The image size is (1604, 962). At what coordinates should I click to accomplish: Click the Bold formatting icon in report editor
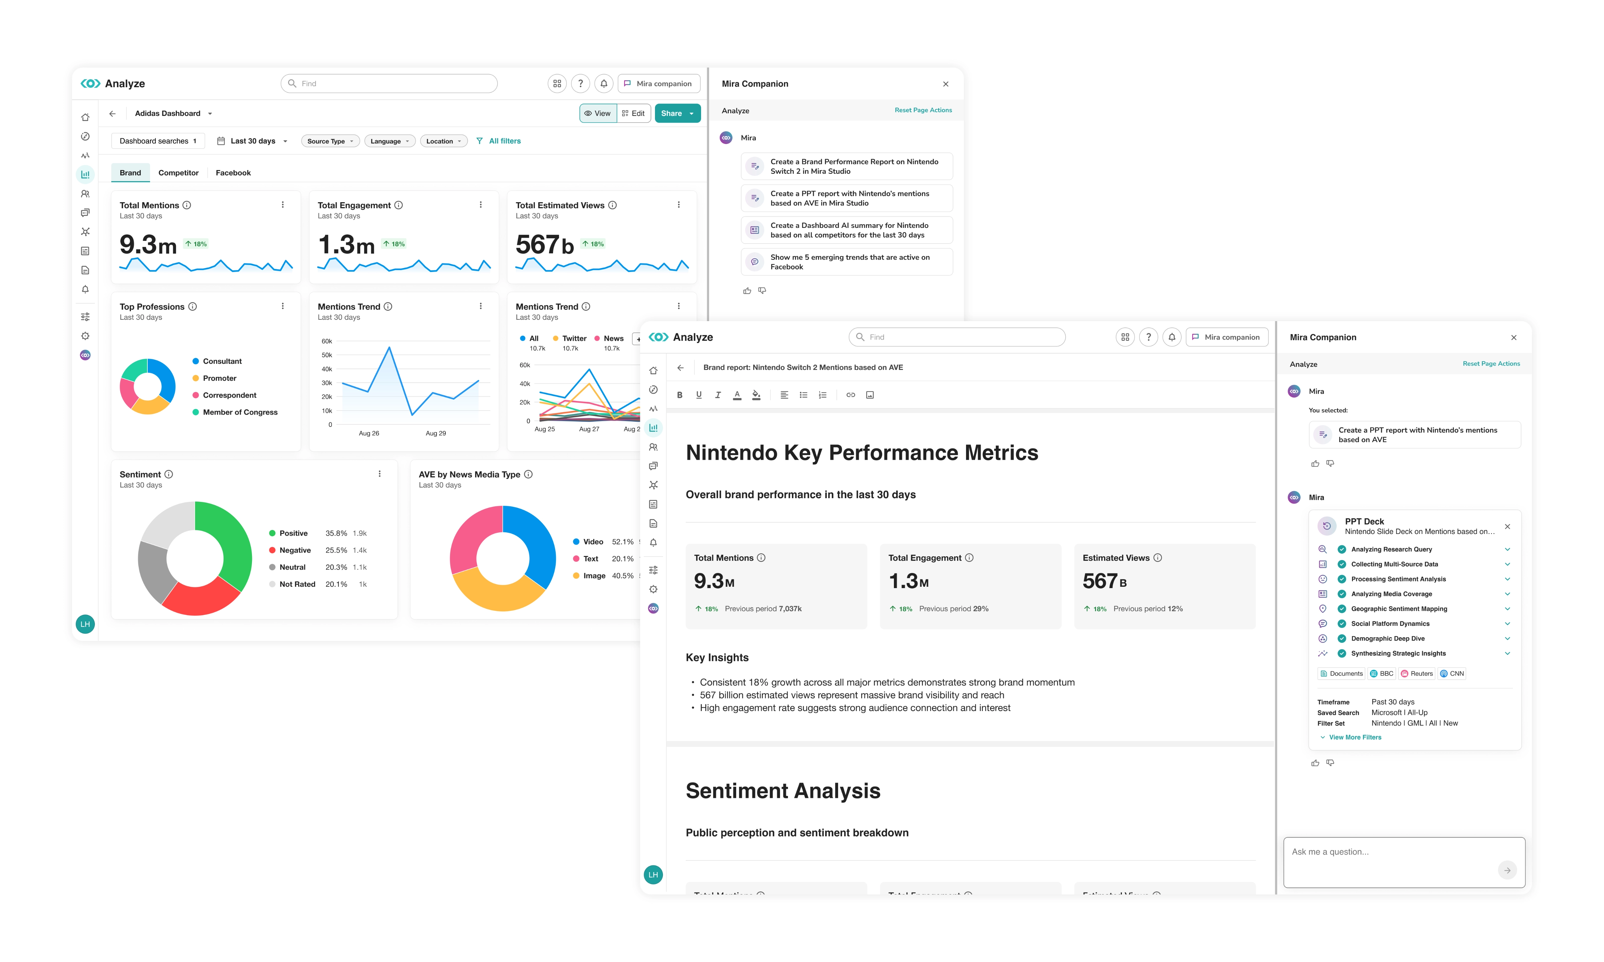(679, 395)
